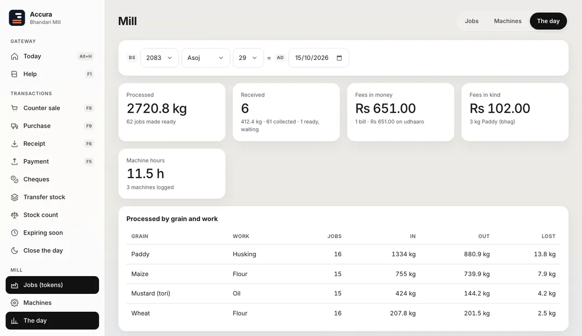The width and height of the screenshot is (582, 336).
Task: Click the Receipt download-arrow icon
Action: point(15,143)
